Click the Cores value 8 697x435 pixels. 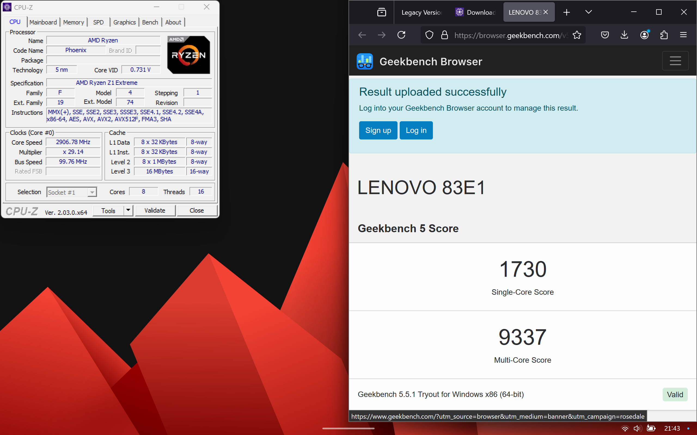coord(143,192)
